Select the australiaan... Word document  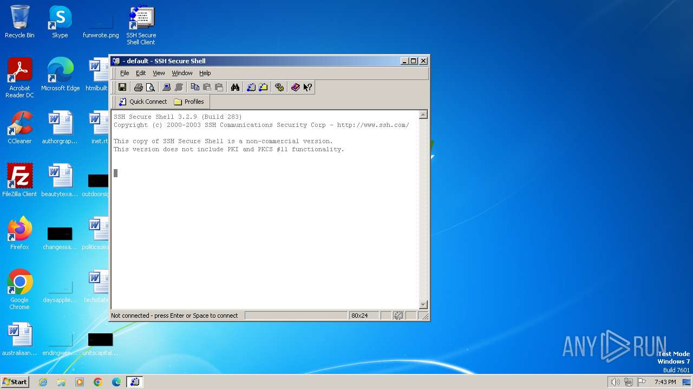click(19, 339)
